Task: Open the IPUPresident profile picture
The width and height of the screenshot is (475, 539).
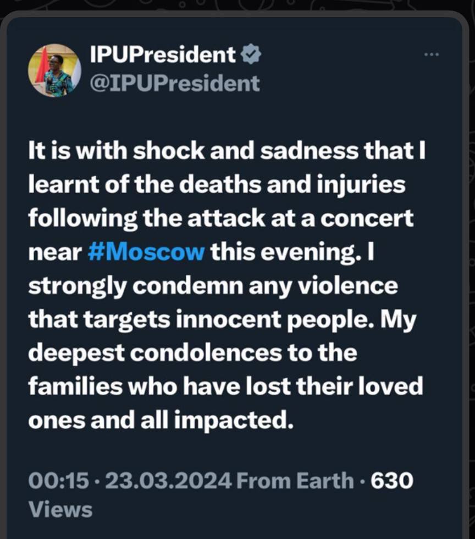Action: 55,71
